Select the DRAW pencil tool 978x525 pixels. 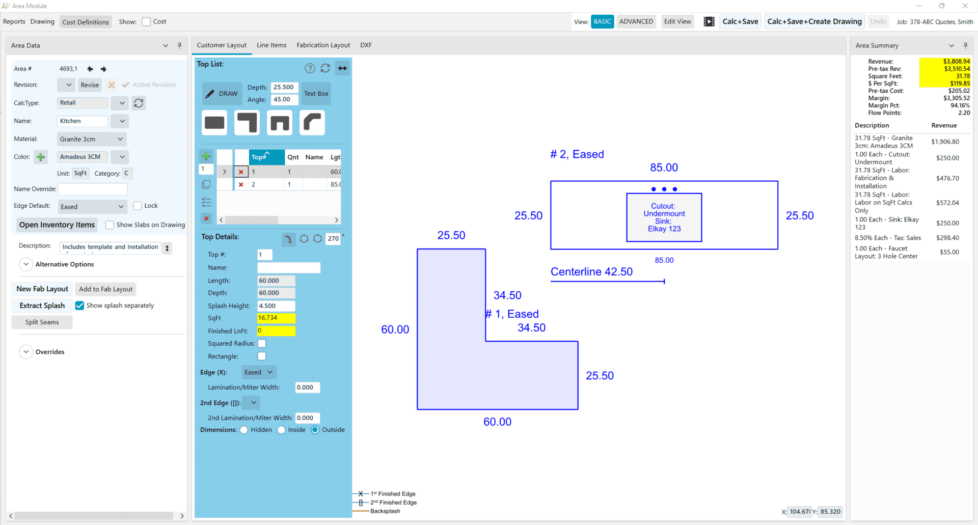[x=222, y=94]
